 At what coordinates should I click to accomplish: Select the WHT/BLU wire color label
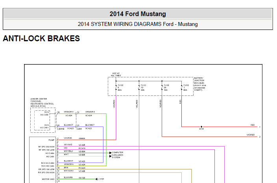[68, 151]
